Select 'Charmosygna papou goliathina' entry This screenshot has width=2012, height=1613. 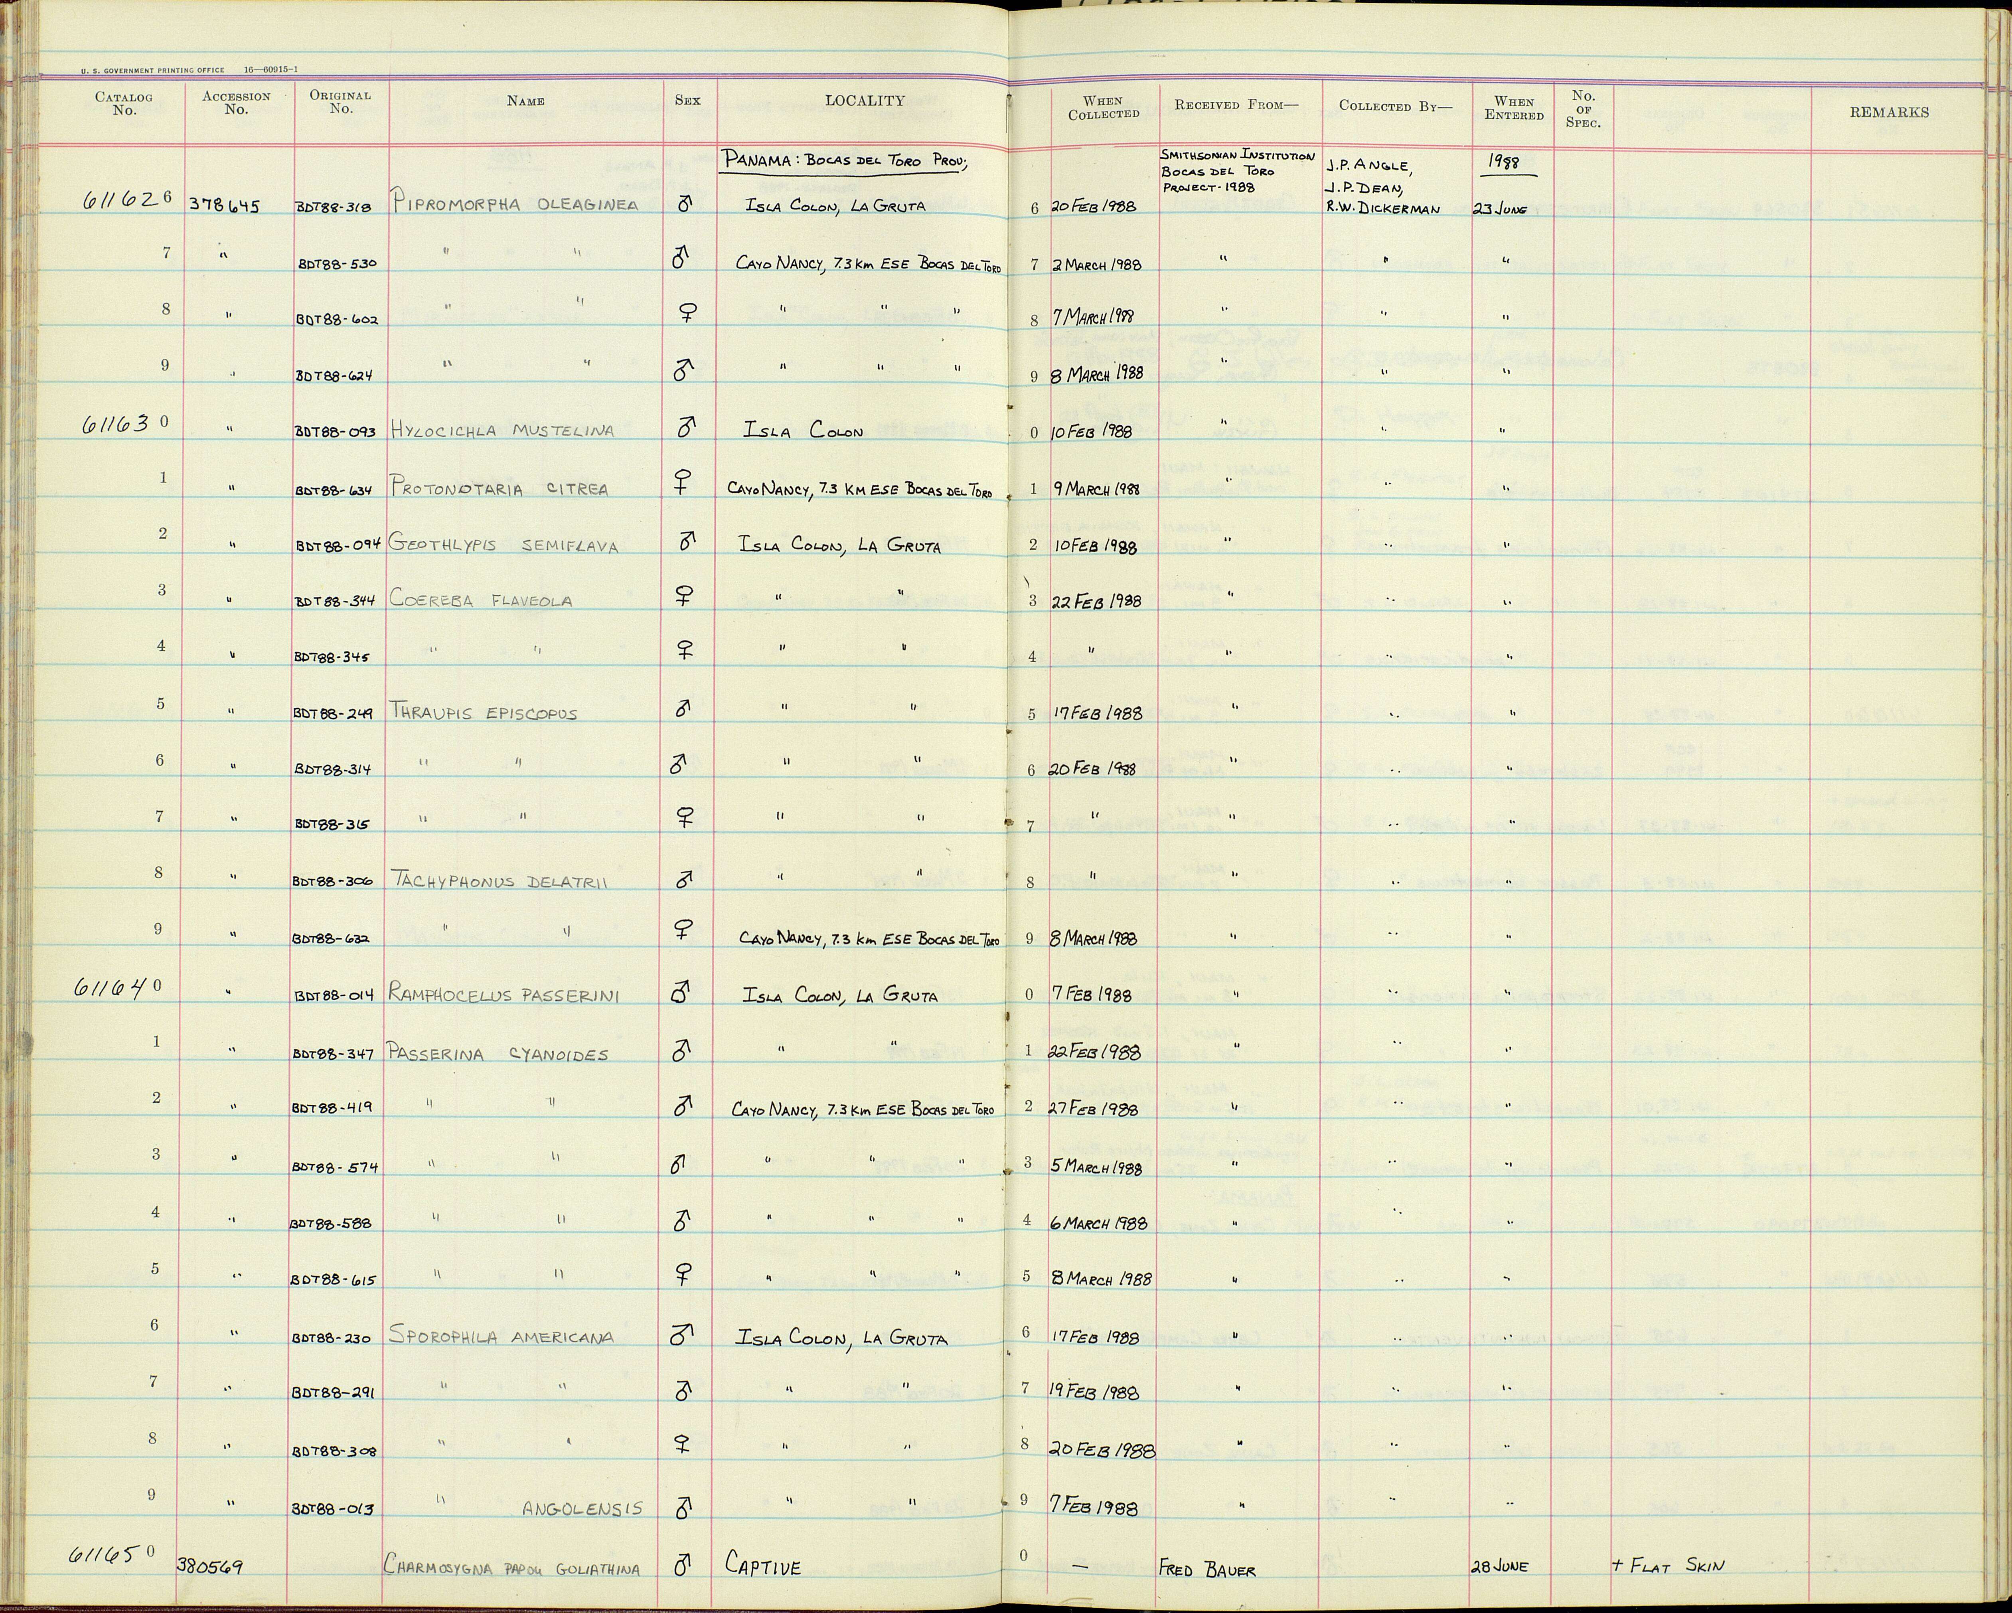(512, 1568)
